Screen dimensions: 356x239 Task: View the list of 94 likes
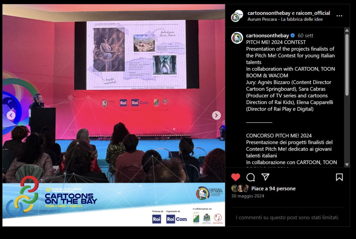pos(273,189)
